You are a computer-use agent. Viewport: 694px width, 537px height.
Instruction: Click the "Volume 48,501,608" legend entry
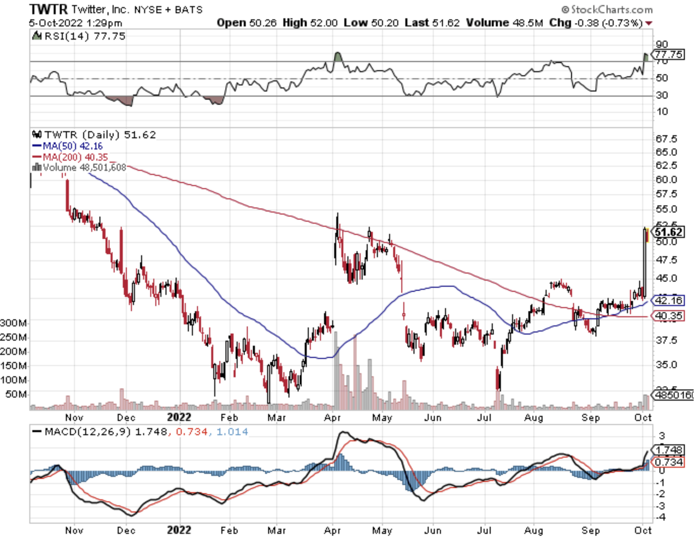(85, 167)
